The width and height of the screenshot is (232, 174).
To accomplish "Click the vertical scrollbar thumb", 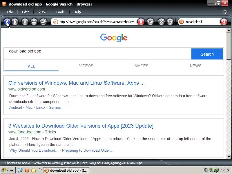I will point(229,46).
